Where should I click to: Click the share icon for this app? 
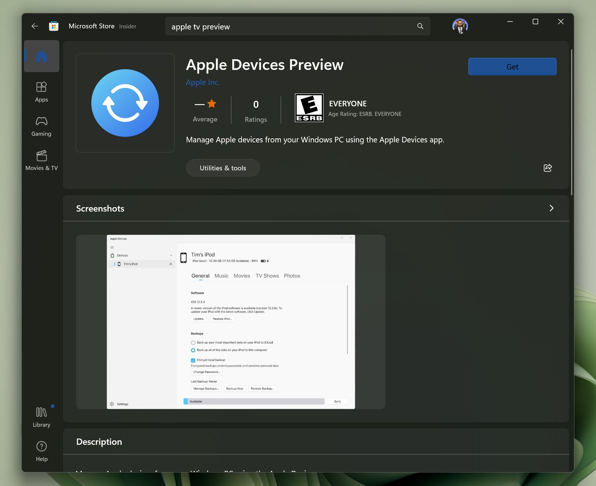pos(547,168)
